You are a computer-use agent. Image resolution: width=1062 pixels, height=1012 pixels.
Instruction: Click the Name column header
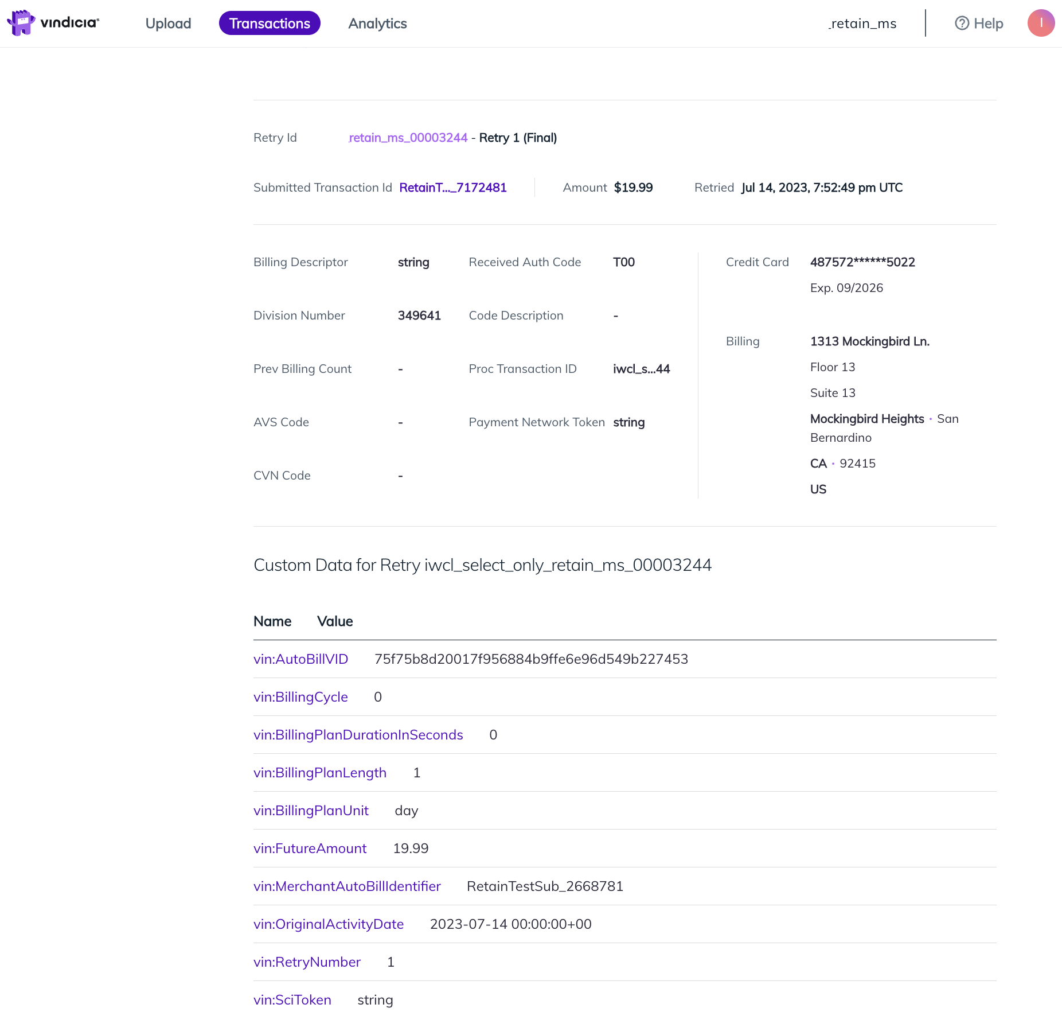click(272, 621)
